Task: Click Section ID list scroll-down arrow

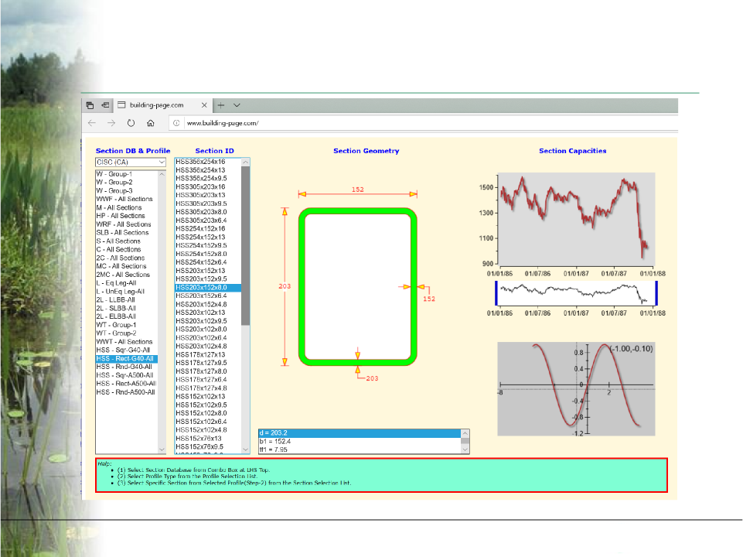Action: [x=245, y=449]
